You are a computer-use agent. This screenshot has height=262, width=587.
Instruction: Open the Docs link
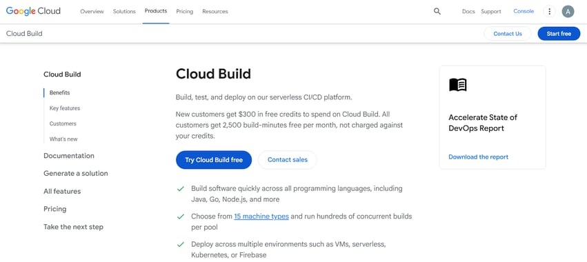coord(468,11)
